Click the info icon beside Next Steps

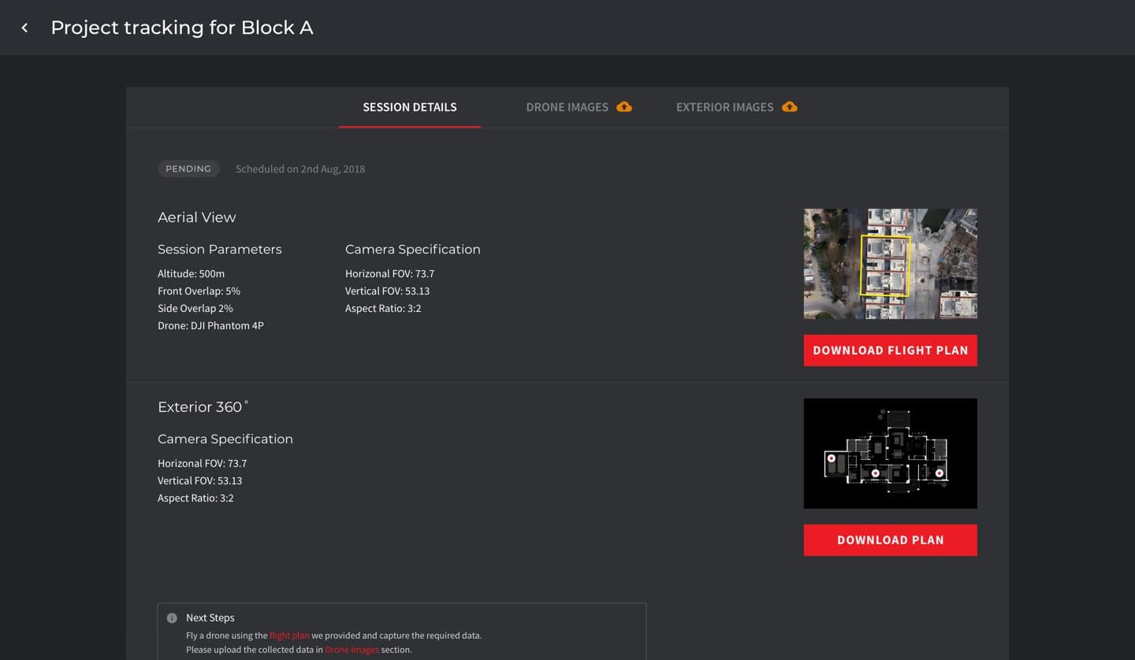172,618
